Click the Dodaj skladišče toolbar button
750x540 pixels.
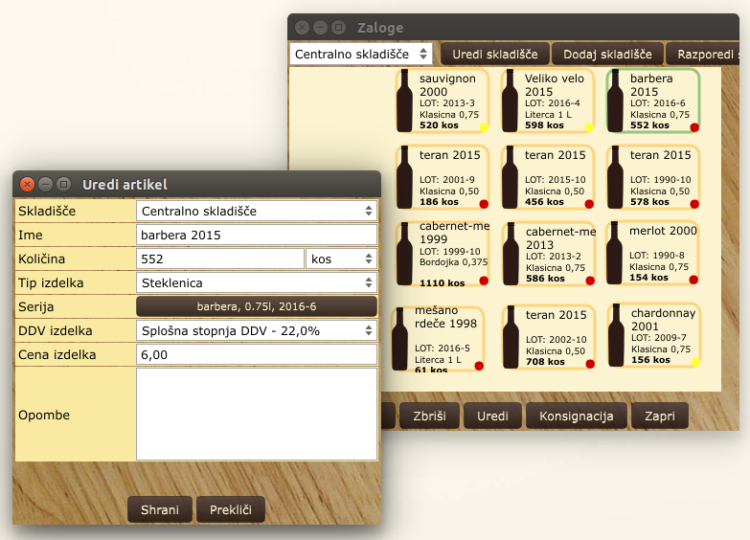[x=607, y=55]
